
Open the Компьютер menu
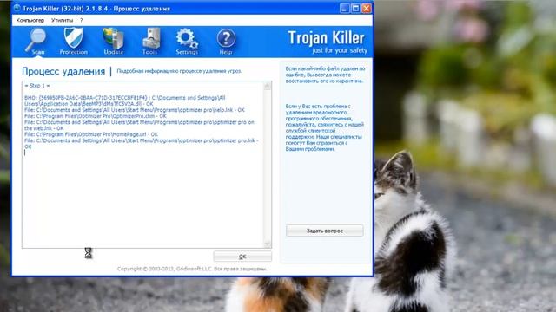tap(30, 20)
